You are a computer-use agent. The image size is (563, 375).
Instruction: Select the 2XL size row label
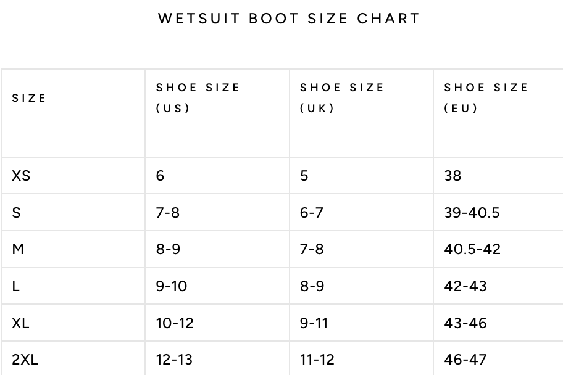click(25, 359)
